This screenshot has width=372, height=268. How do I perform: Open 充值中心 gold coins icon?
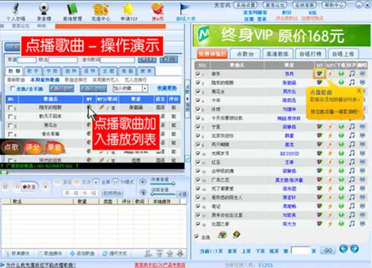[x=100, y=10]
